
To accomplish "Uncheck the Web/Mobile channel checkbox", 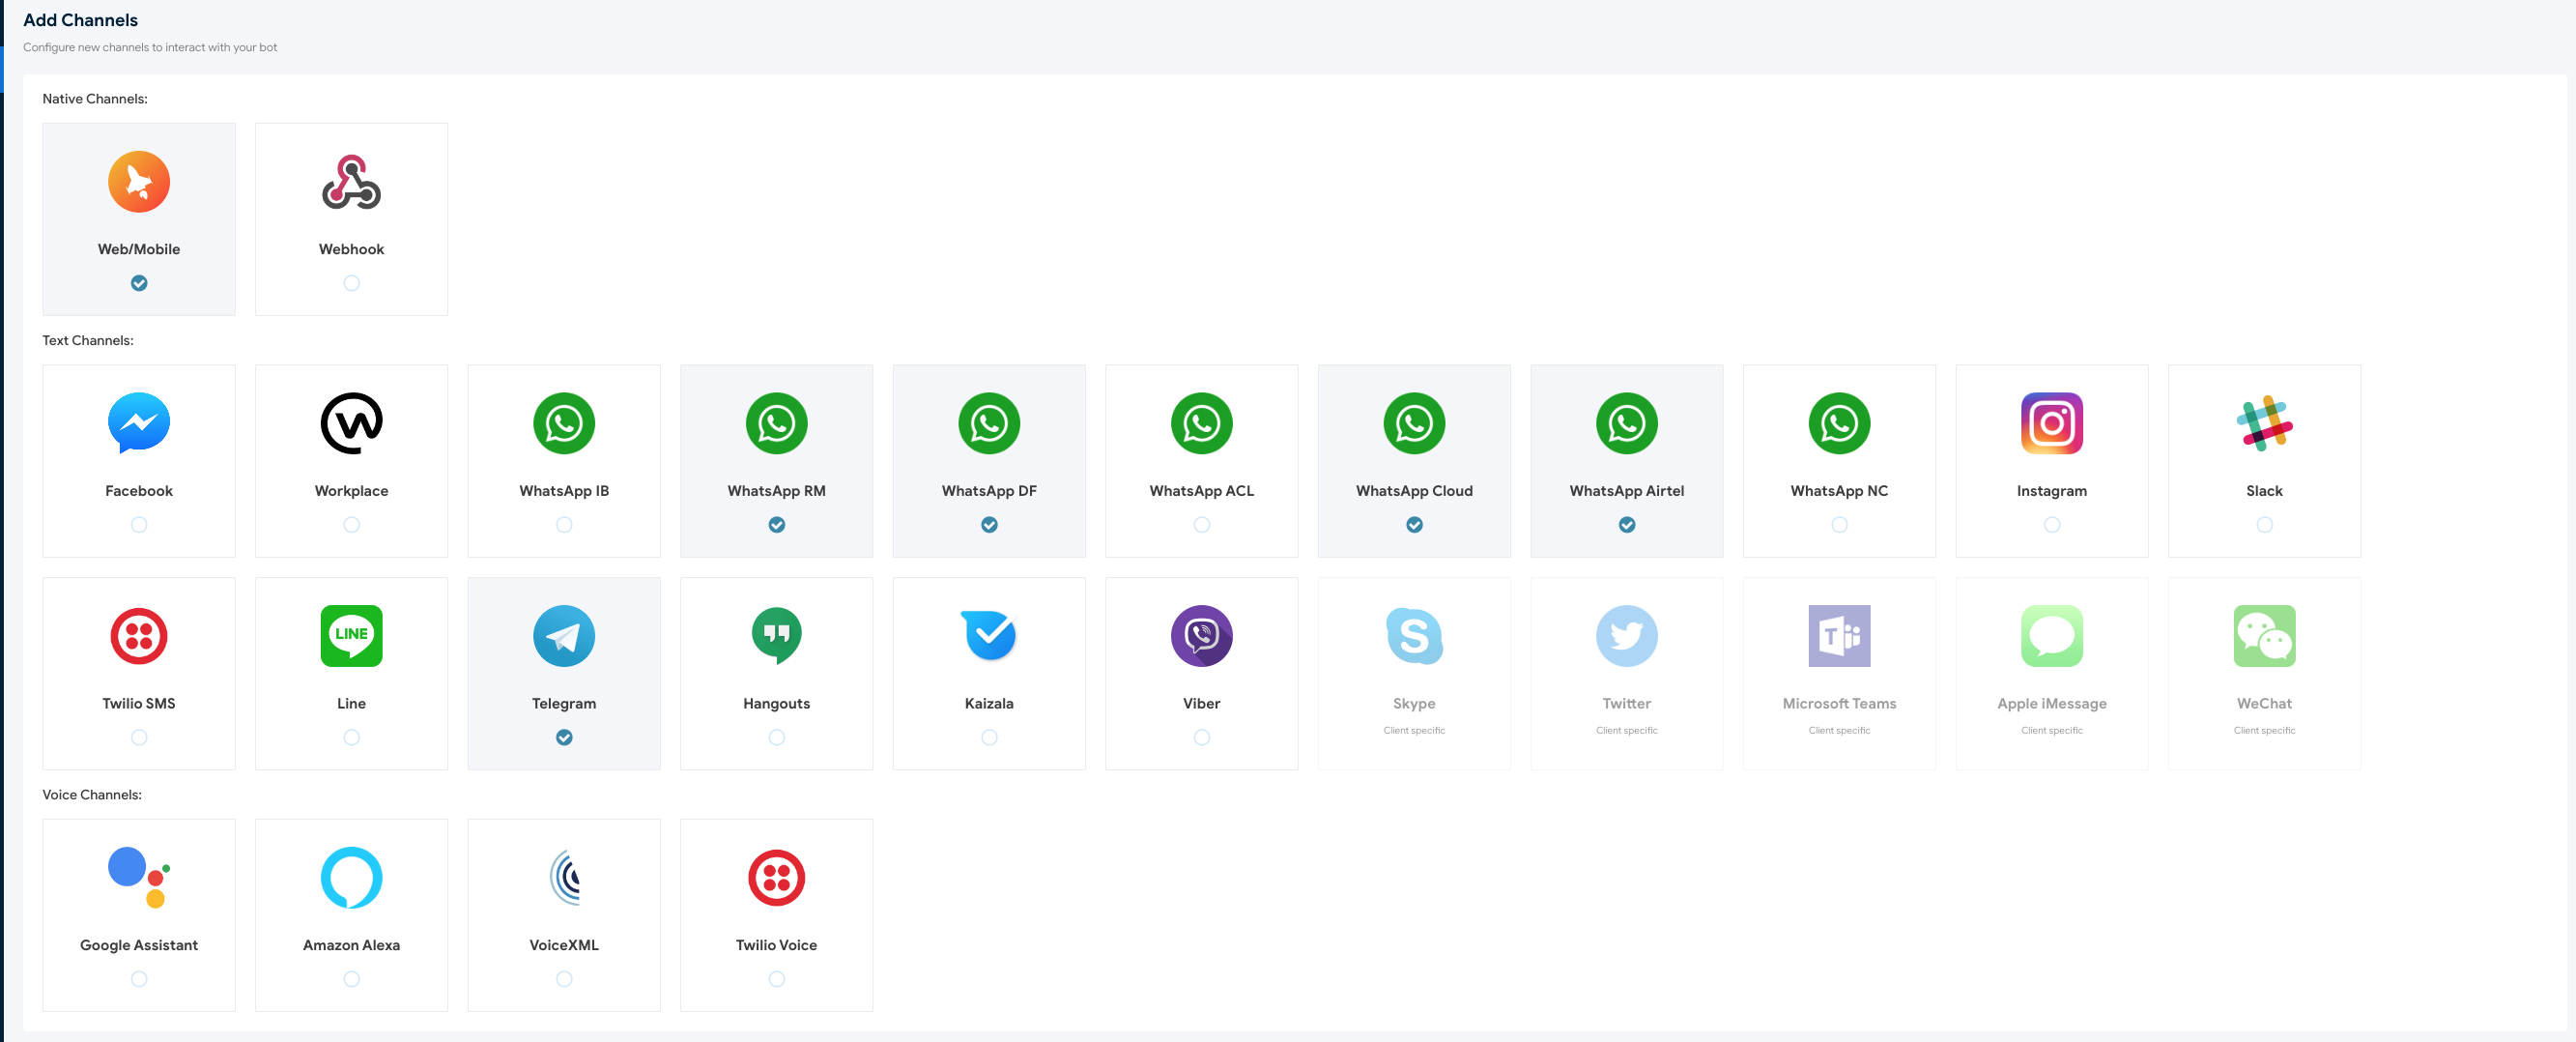I will click(x=139, y=283).
